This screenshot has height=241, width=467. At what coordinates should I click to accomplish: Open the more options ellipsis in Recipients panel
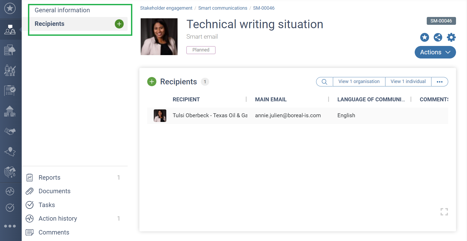(x=440, y=82)
